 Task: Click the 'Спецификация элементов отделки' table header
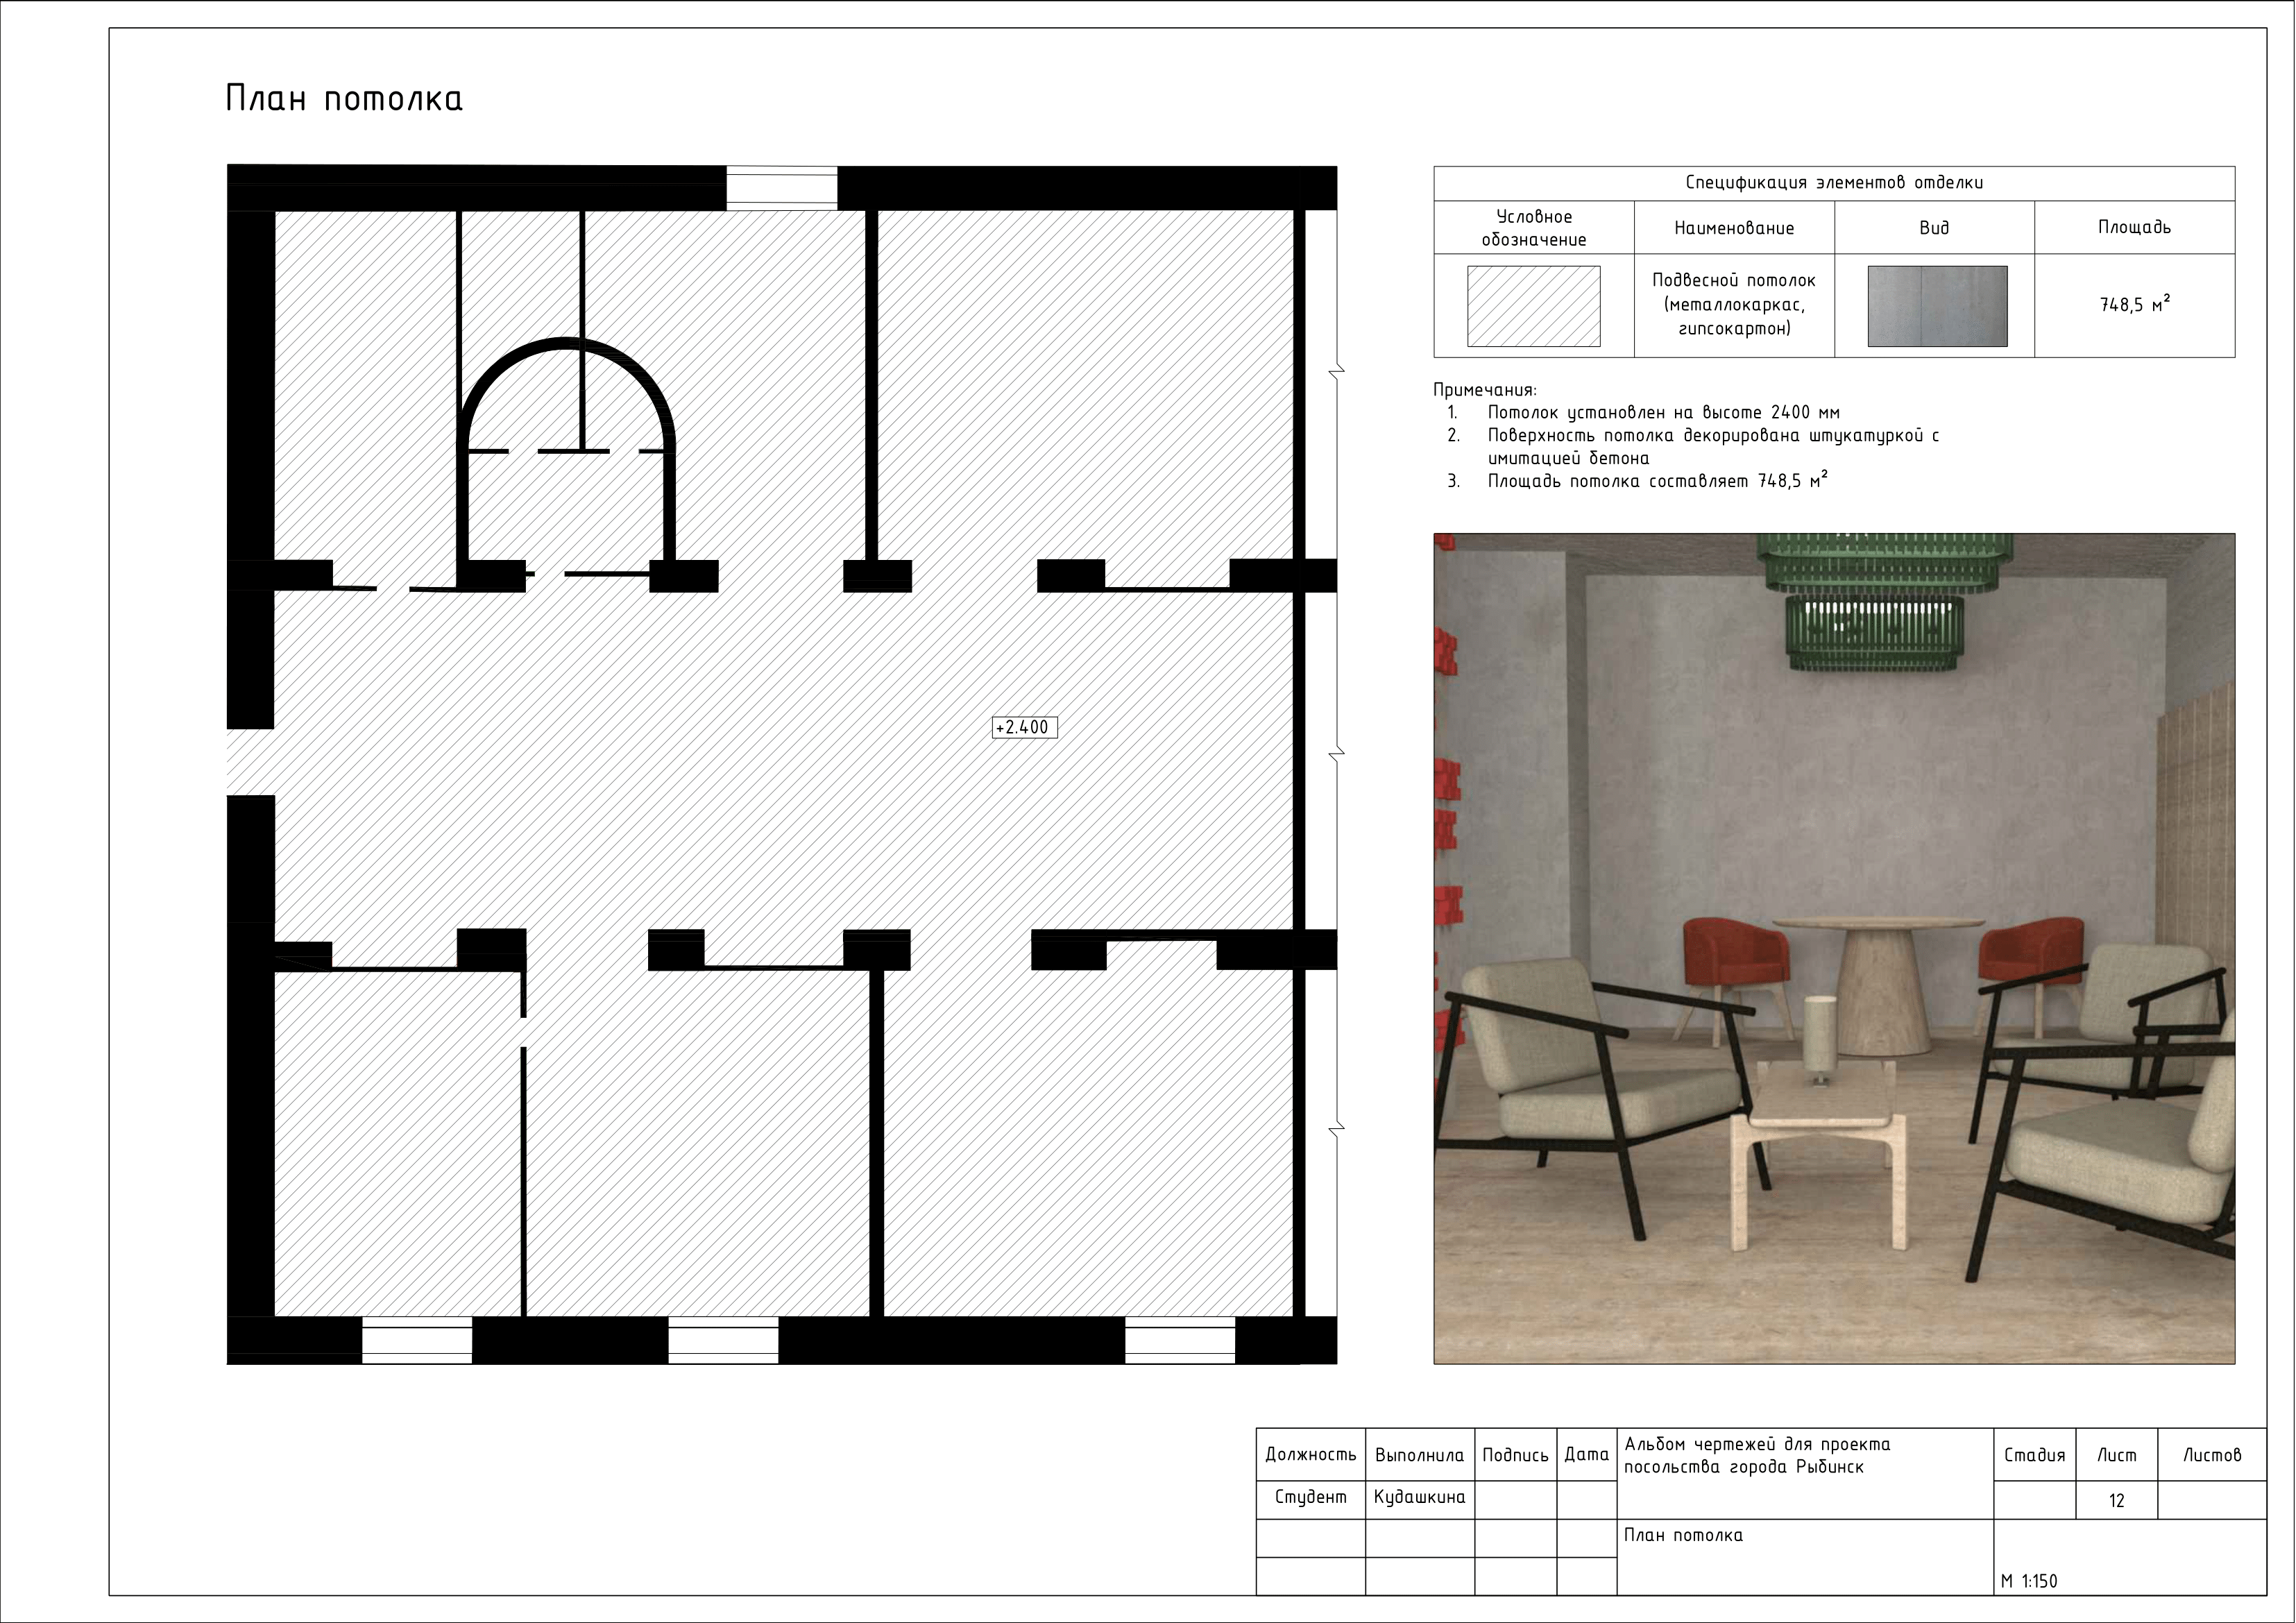(x=1834, y=183)
